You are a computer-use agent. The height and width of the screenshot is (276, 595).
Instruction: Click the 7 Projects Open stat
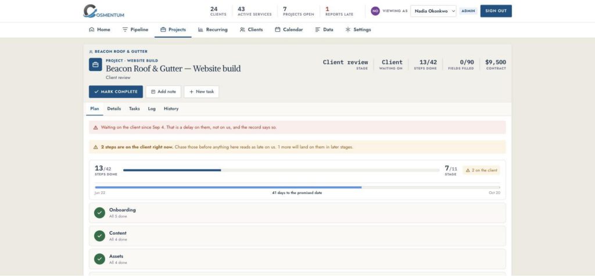[x=298, y=11]
